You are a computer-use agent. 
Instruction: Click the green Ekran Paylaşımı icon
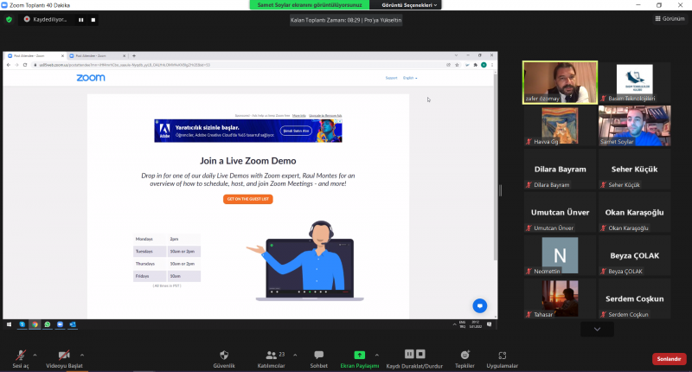[x=360, y=355]
